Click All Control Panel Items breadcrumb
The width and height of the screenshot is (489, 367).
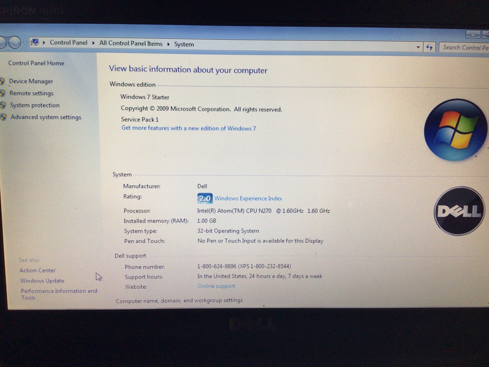131,43
